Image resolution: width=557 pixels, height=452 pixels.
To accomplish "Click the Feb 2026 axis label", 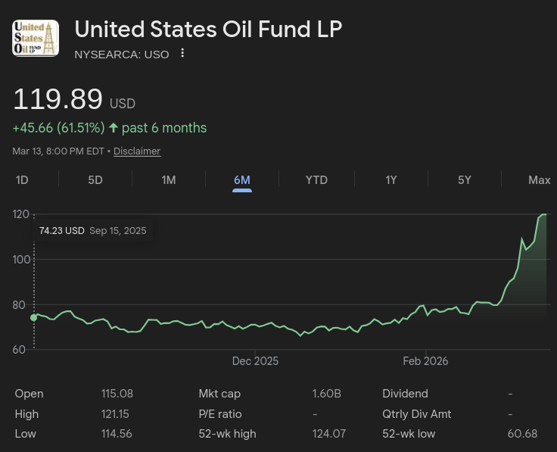I will 425,361.
